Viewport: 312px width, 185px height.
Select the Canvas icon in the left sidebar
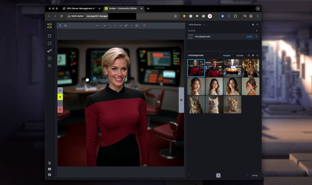[x=49, y=43]
